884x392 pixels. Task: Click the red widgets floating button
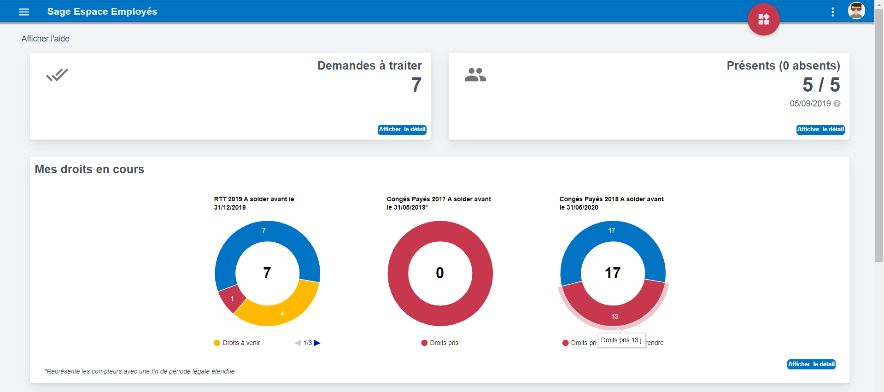(763, 19)
